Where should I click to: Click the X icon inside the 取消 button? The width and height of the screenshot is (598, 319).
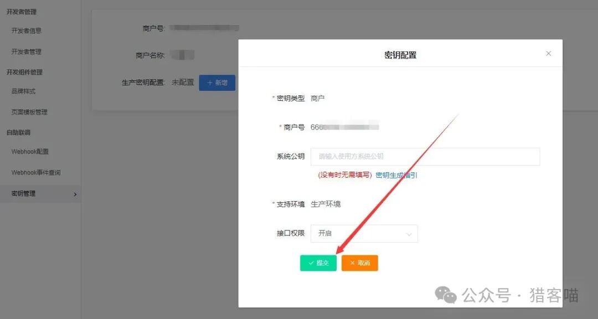352,263
